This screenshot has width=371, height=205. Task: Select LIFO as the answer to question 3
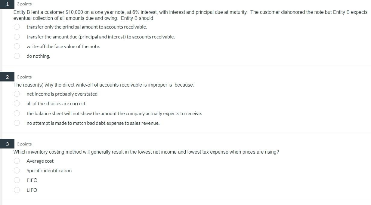click(17, 190)
